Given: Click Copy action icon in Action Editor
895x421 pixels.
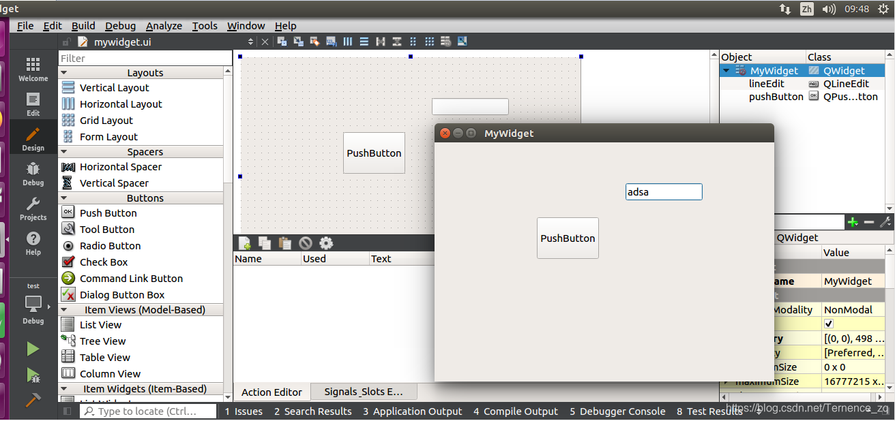Looking at the screenshot, I should click(x=265, y=243).
